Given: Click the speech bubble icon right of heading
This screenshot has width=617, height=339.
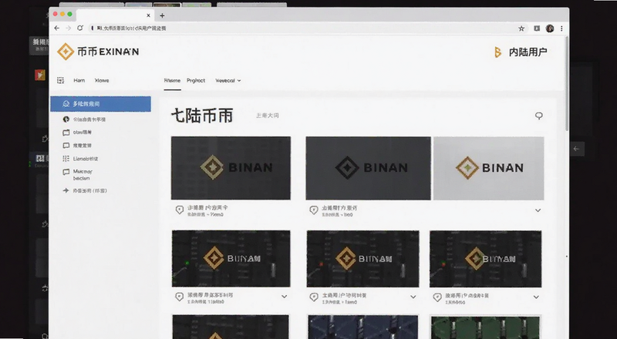Looking at the screenshot, I should click(x=538, y=116).
